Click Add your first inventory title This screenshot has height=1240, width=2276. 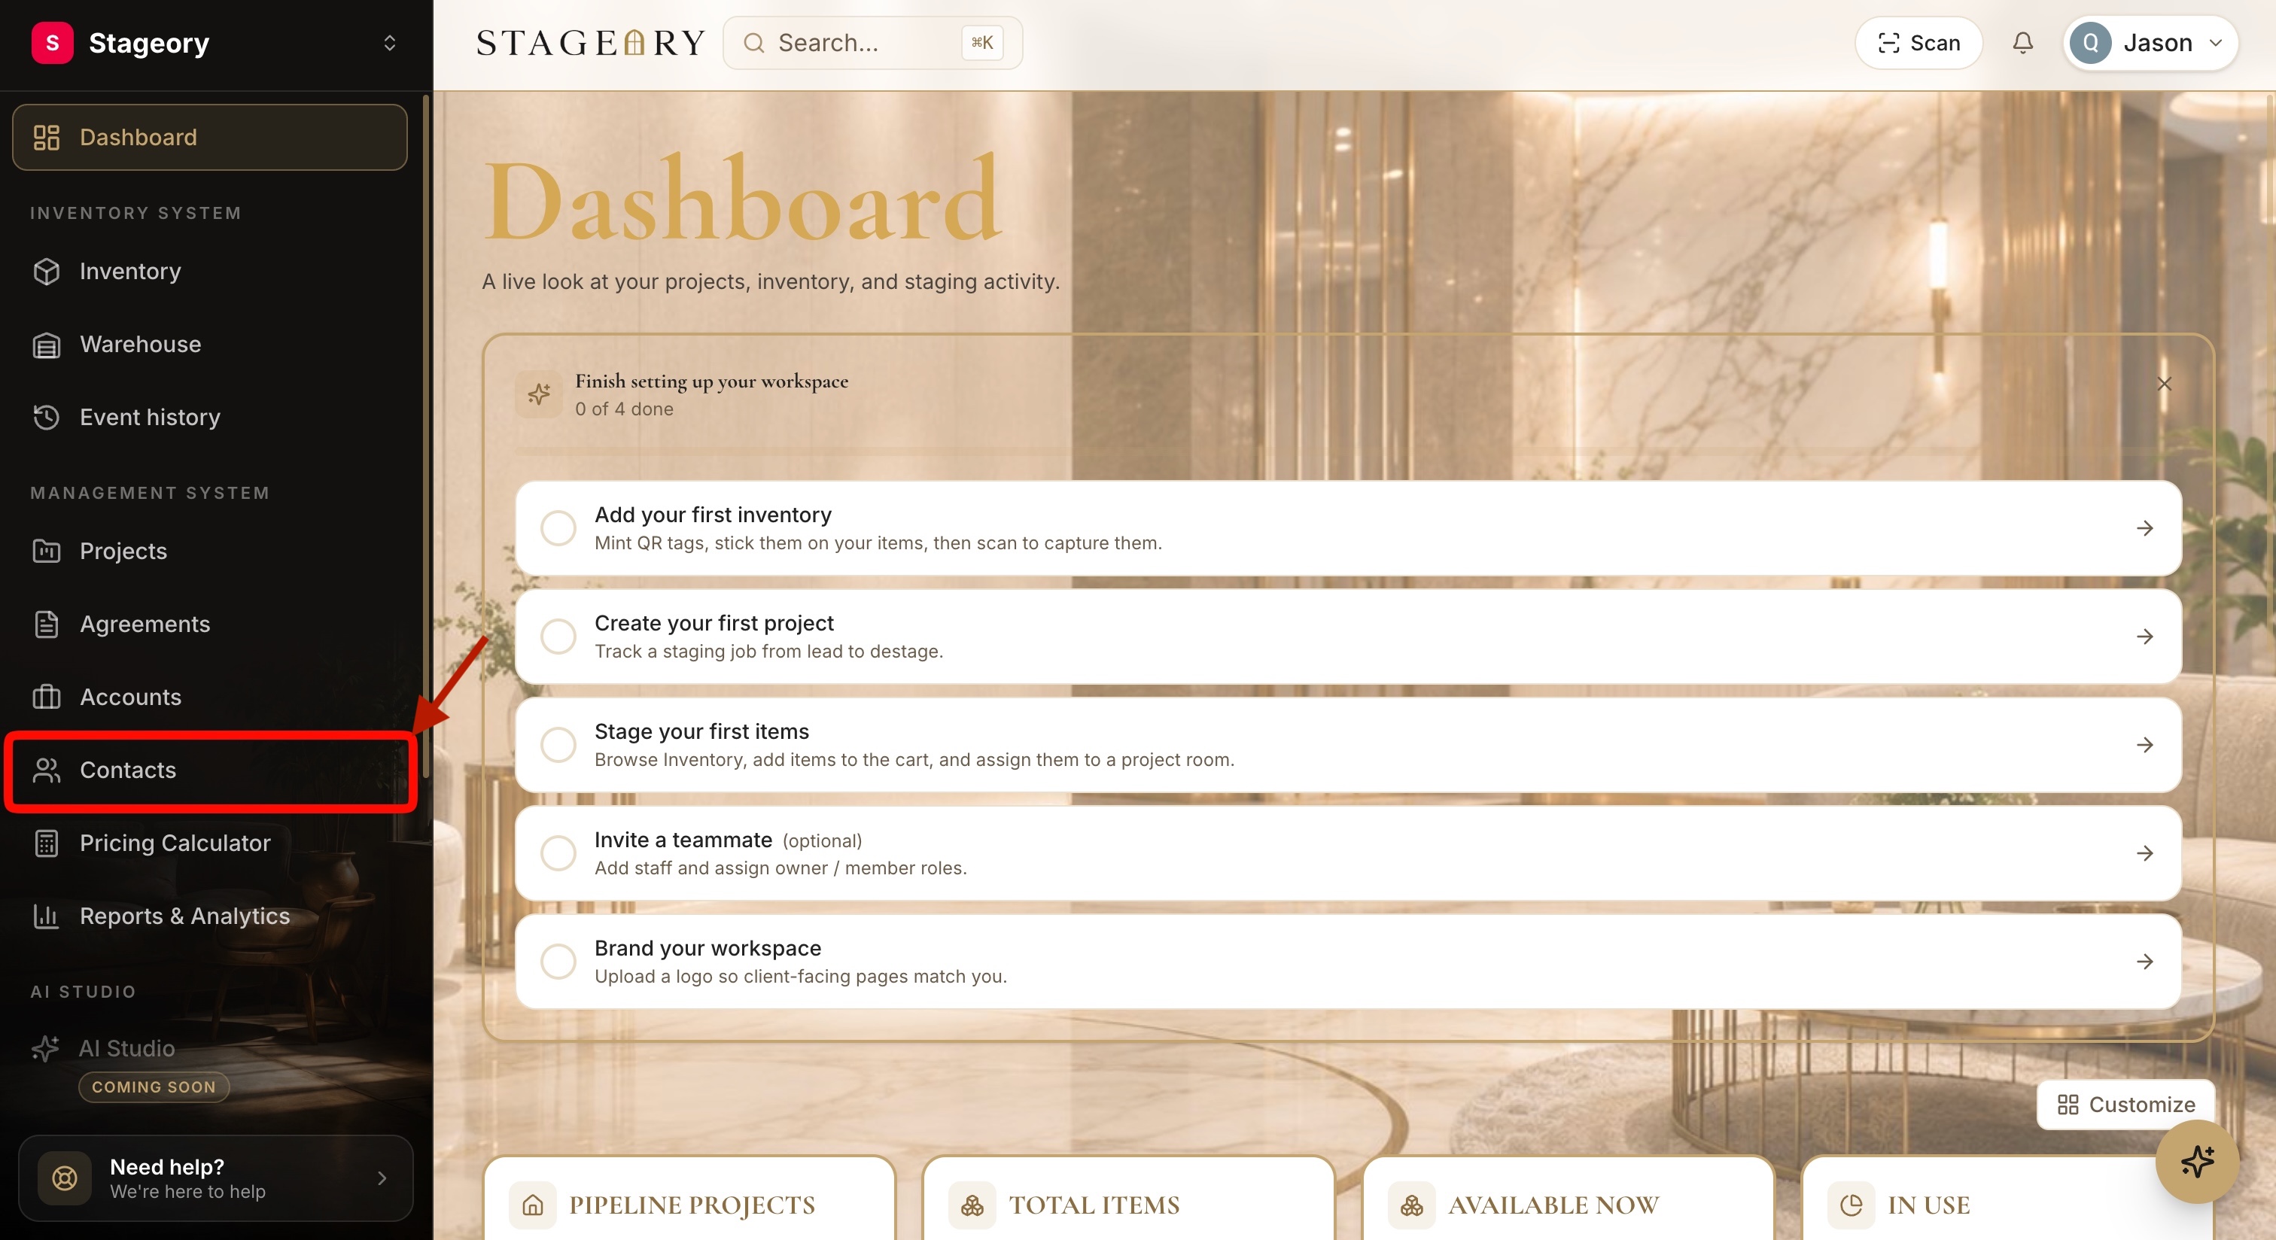tap(712, 514)
